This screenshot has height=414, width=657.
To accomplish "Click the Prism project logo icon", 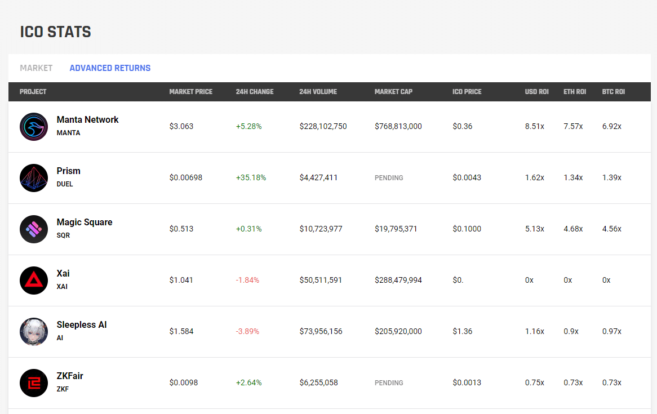I will pyautogui.click(x=34, y=178).
